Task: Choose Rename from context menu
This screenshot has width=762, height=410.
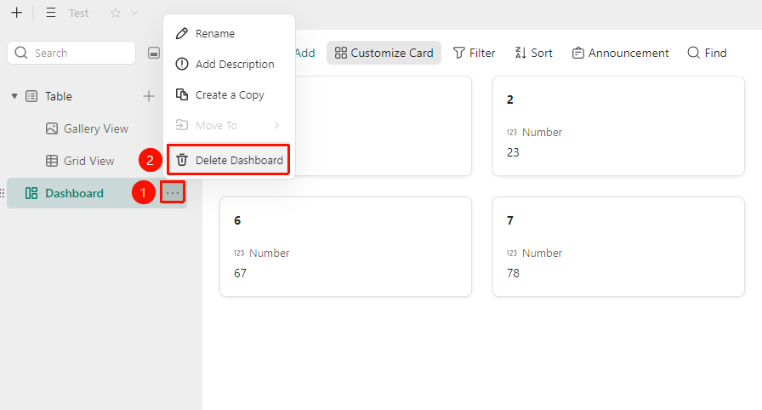Action: click(229, 33)
